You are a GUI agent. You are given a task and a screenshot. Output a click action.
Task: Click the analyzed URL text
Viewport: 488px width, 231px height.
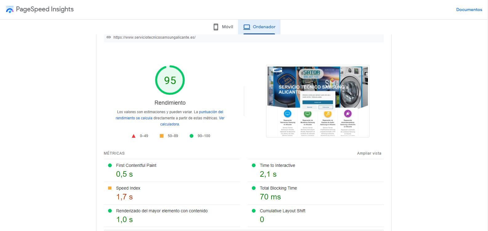point(154,37)
